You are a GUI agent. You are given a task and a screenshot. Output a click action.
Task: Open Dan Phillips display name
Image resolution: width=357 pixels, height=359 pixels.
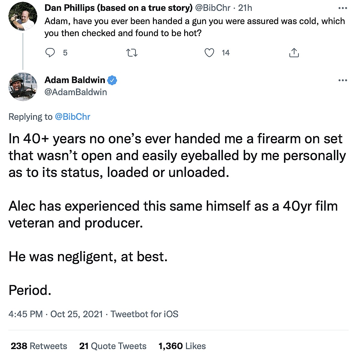[x=118, y=8]
